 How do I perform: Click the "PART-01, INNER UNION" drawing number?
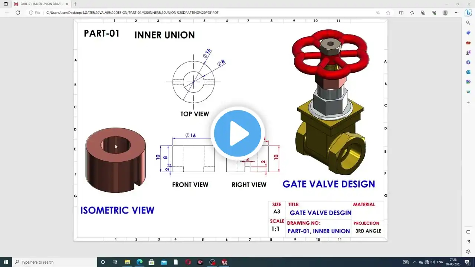coord(318,231)
